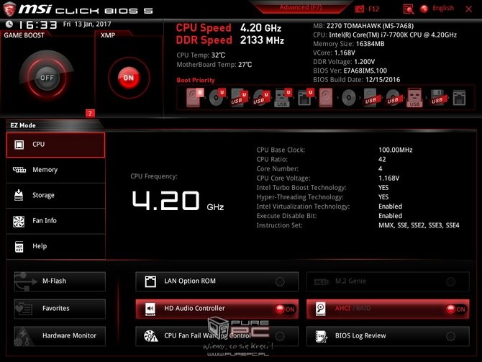Switch the AHCI / RAID toggle

[456, 309]
